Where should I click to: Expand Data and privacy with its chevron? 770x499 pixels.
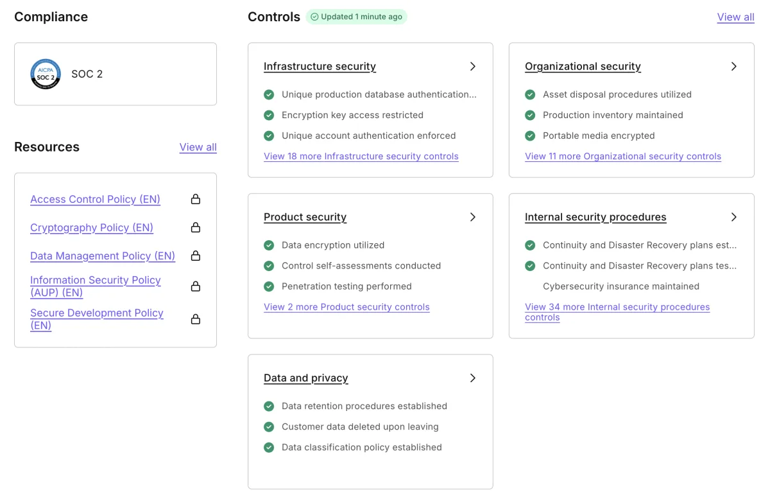[473, 378]
